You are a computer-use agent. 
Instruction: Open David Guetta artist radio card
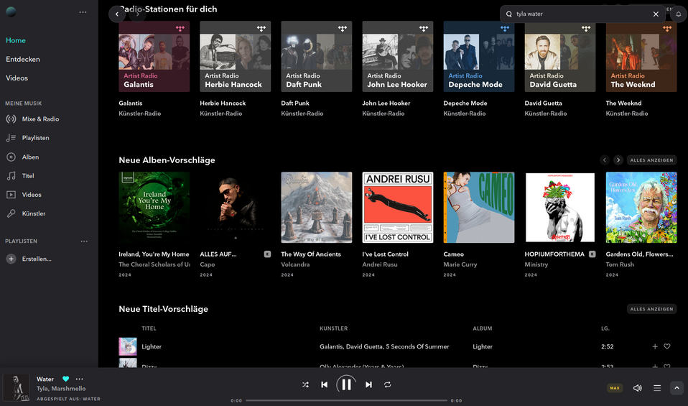560,57
